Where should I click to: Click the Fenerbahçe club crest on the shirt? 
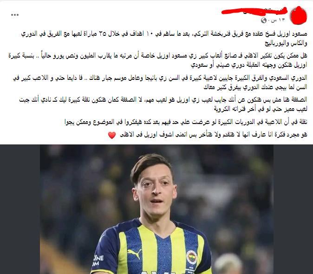coord(192,257)
